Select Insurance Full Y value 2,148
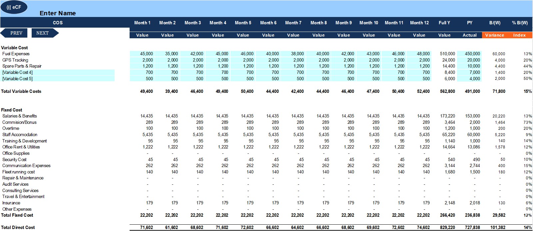Image resolution: width=533 pixels, height=231 pixels. [x=450, y=203]
